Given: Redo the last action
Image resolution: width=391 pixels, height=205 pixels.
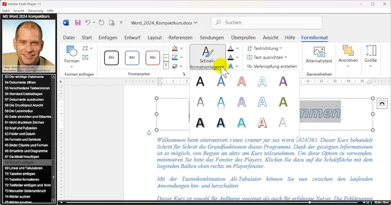Looking at the screenshot, I should tap(101, 22).
